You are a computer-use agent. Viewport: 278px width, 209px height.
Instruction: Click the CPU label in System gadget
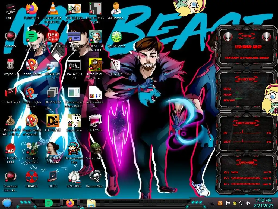point(227,89)
